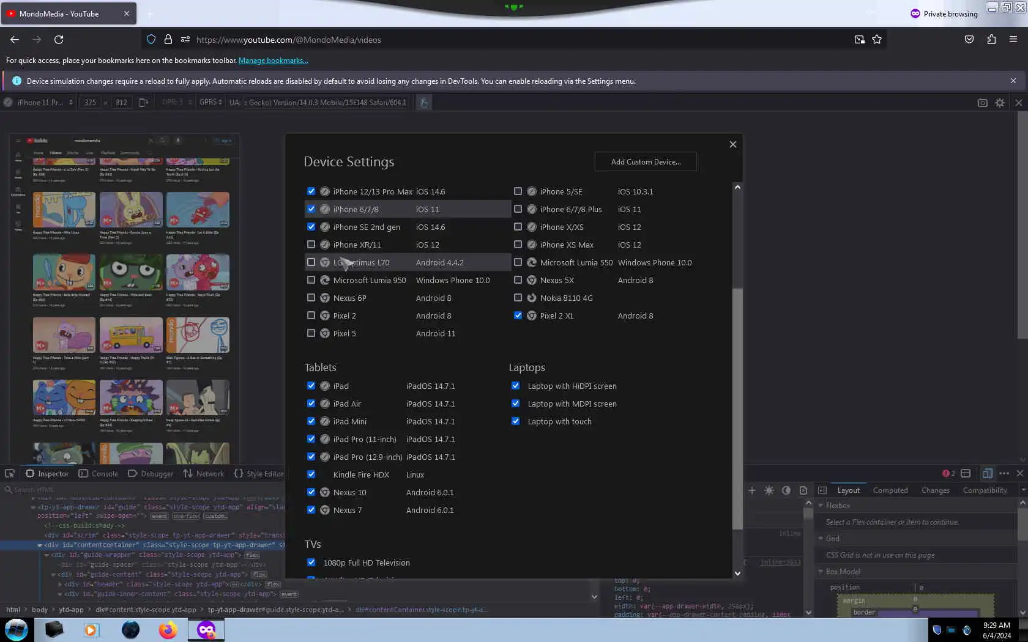Uncheck Laptop with HiDPI screen

click(515, 386)
